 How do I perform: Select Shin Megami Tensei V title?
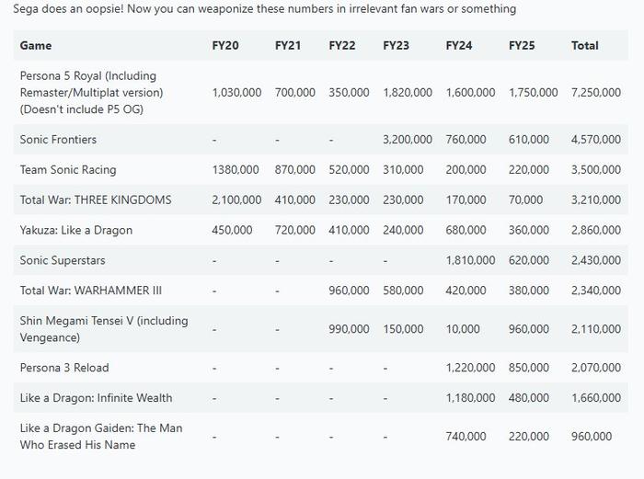pyautogui.click(x=104, y=329)
